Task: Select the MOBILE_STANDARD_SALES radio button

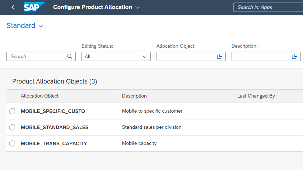Action: [12, 127]
